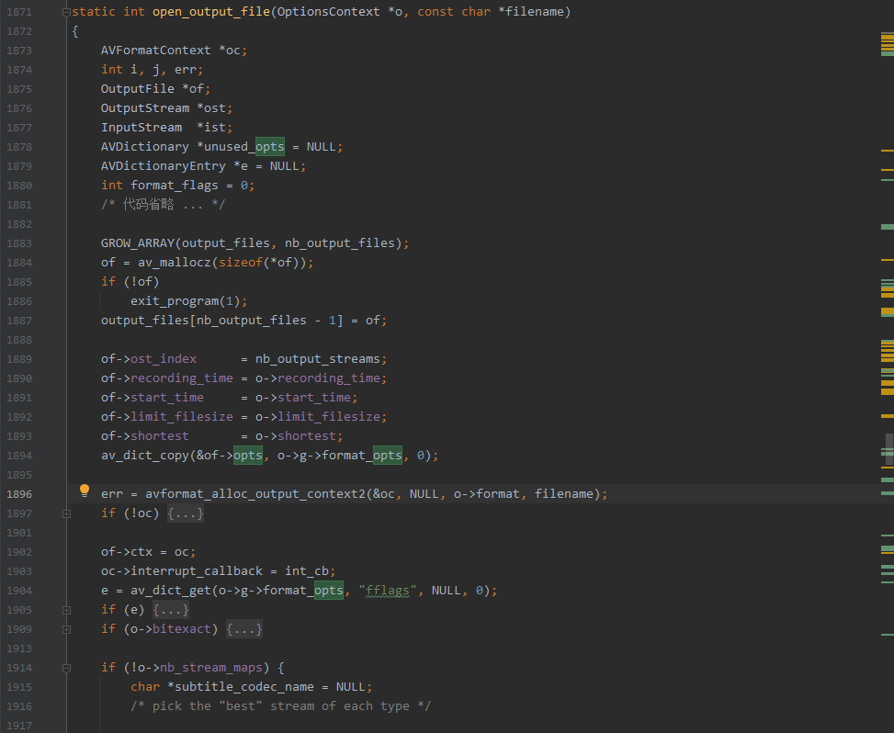Image resolution: width=894 pixels, height=733 pixels.
Task: Click interrupt_callback on line 1903
Action: click(197, 571)
